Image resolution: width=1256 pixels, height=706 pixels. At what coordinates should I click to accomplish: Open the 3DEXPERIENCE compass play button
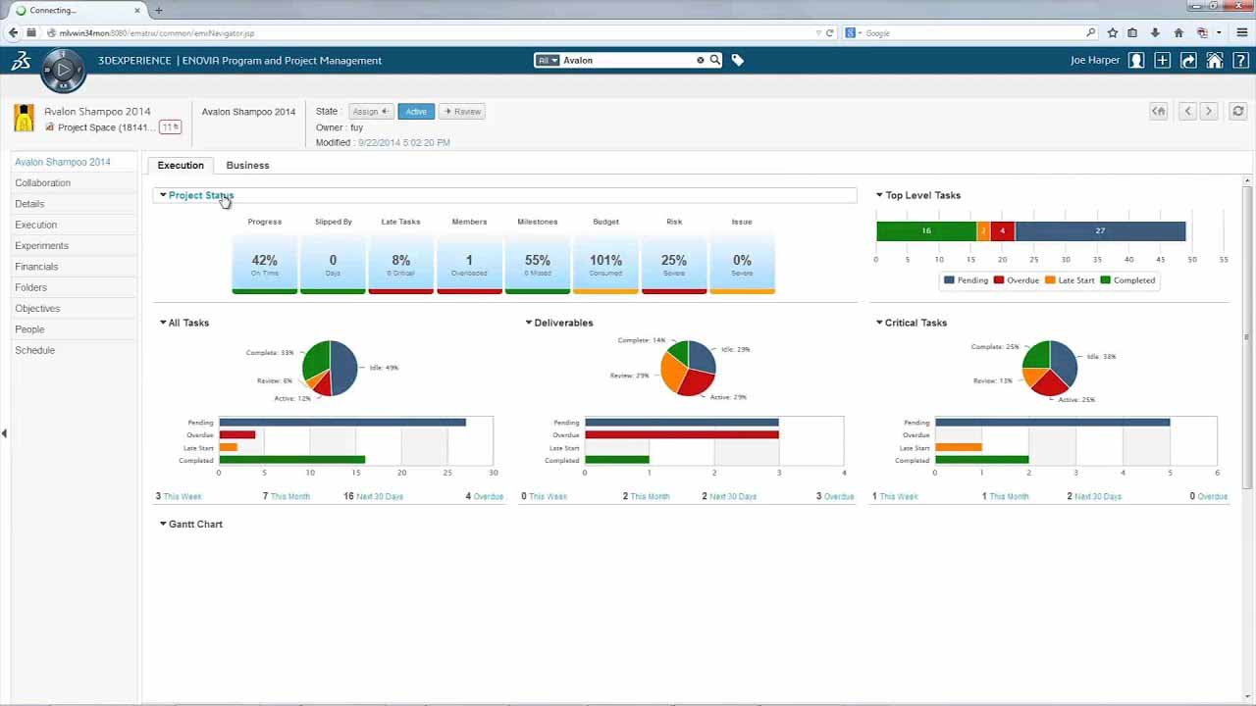[63, 70]
